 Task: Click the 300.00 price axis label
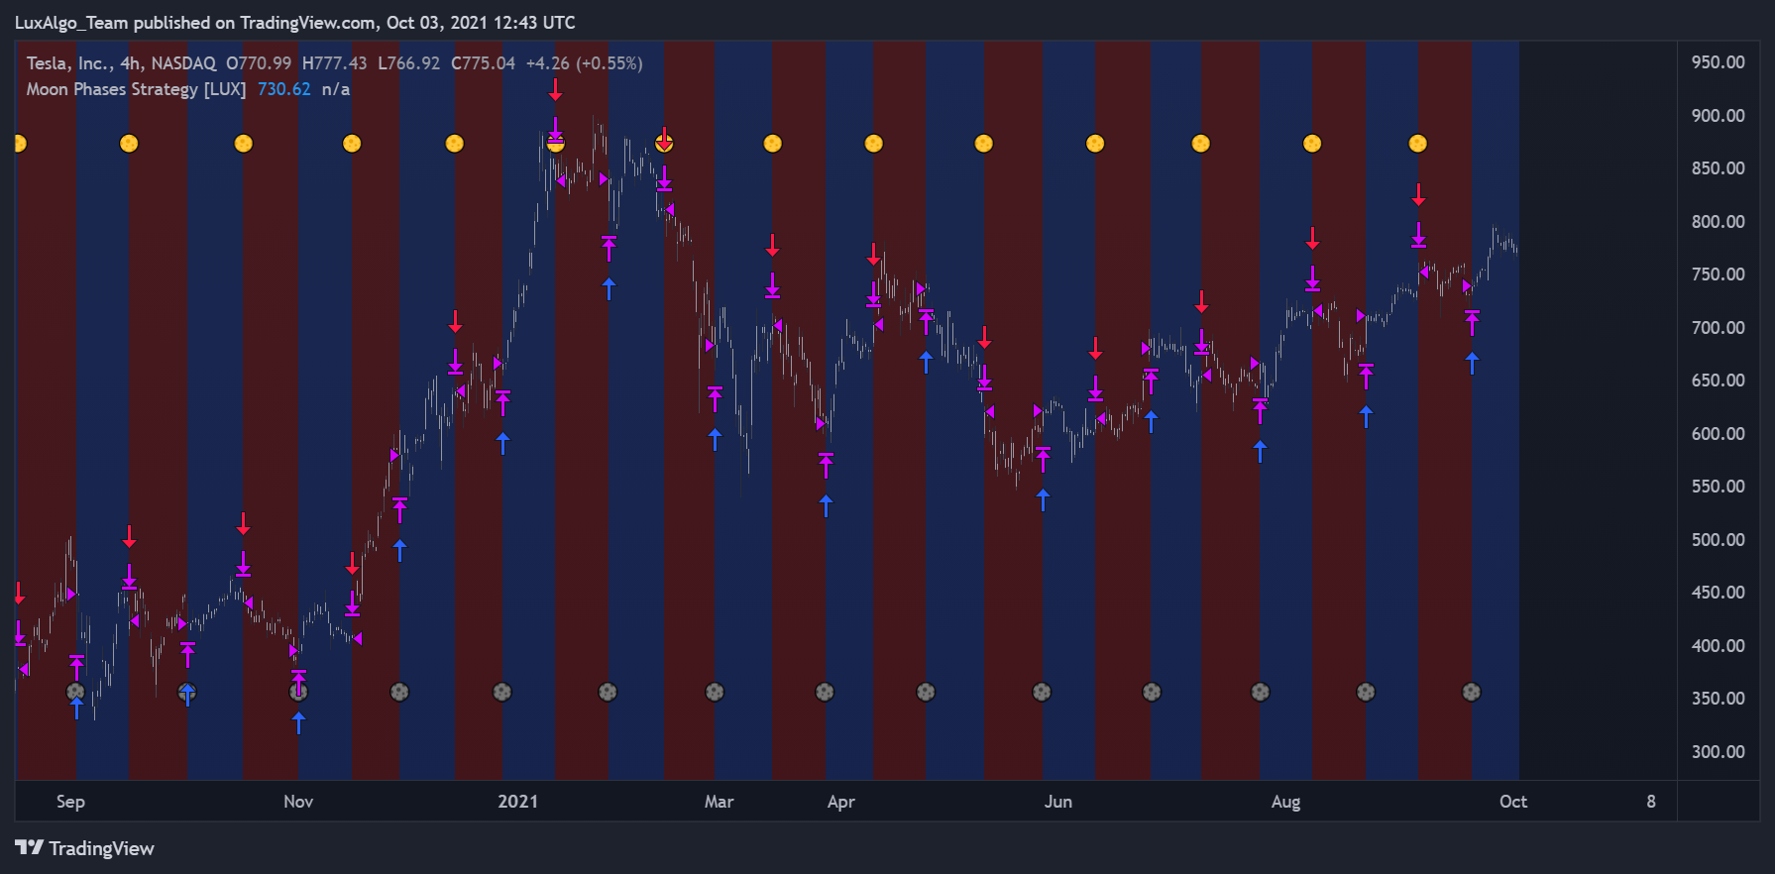click(1718, 752)
